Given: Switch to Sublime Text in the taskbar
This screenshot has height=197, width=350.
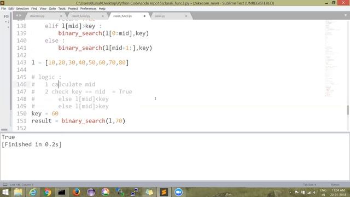Looking at the screenshot, I should point(164,192).
